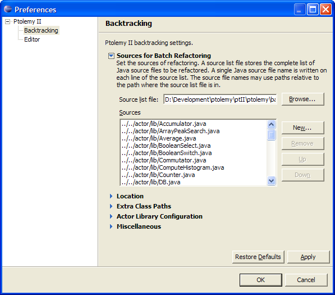The image size is (335, 295).
Task: Click the Extra Class Paths label
Action: click(x=144, y=206)
